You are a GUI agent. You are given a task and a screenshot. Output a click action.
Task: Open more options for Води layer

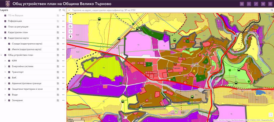[x=63, y=95]
